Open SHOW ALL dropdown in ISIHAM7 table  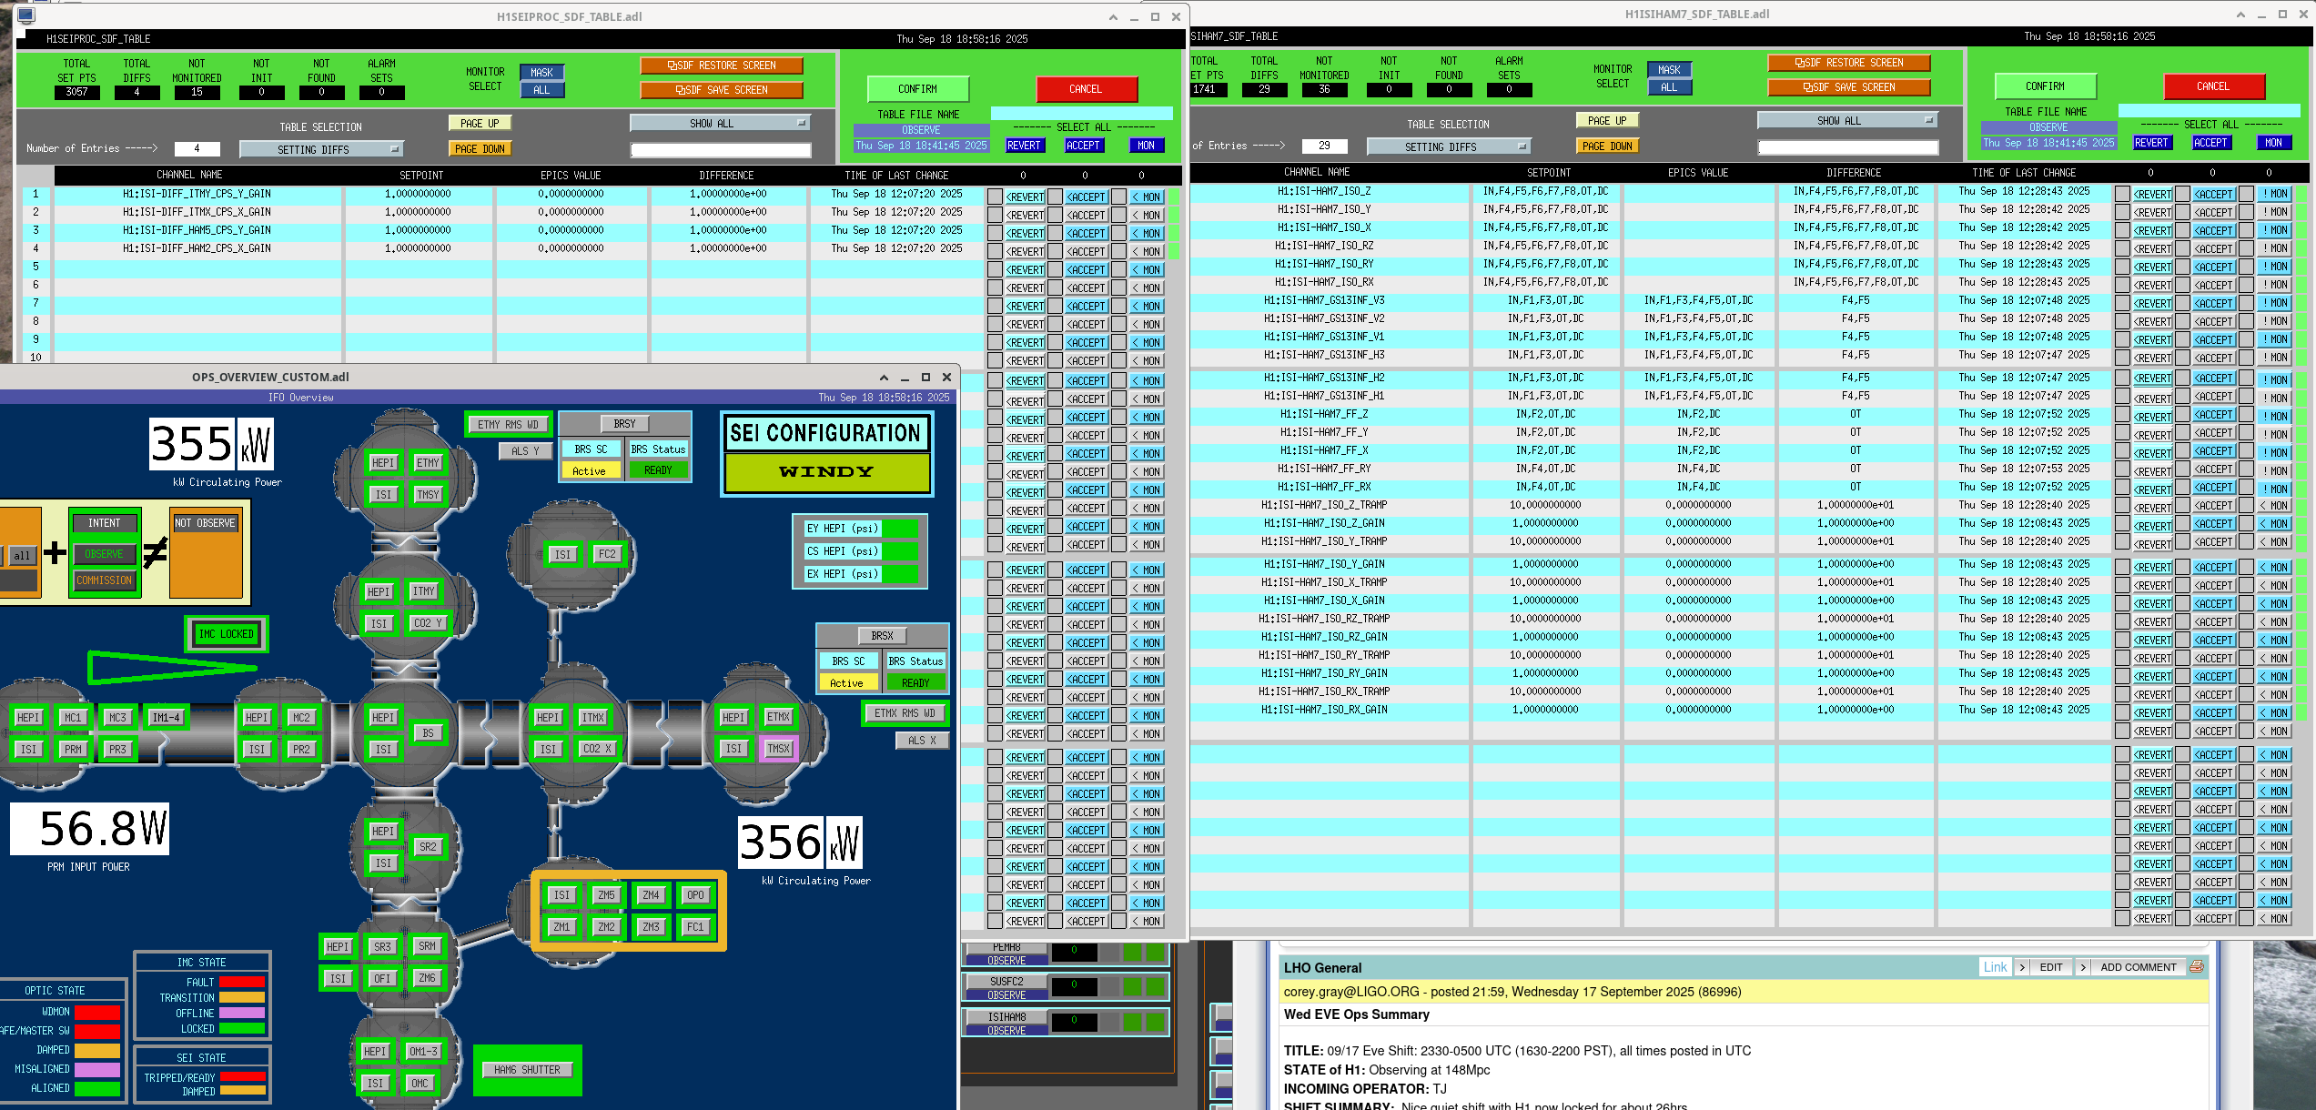[1846, 120]
